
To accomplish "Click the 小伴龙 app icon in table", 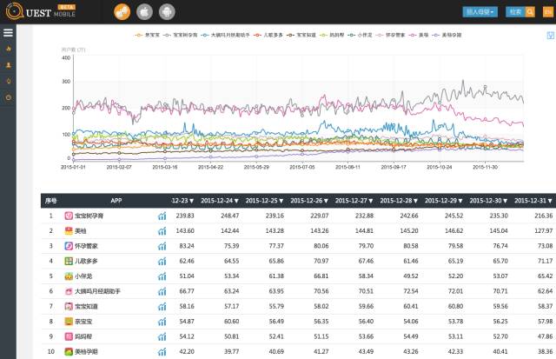I will [69, 276].
